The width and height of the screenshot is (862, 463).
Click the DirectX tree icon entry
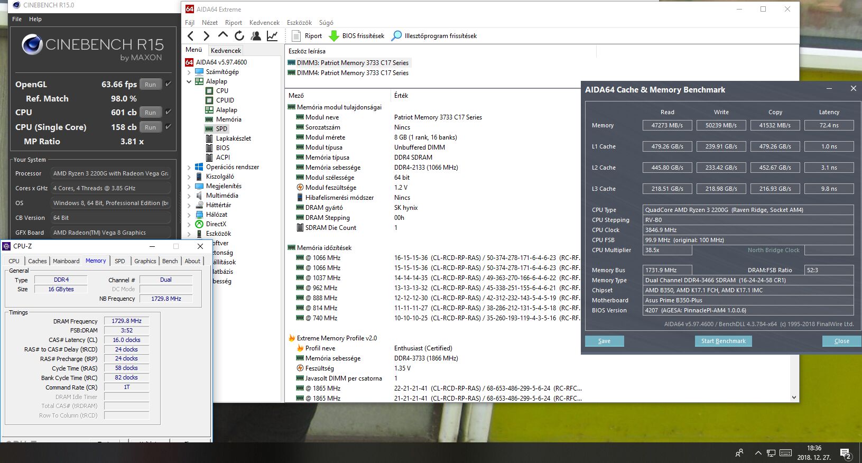199,224
